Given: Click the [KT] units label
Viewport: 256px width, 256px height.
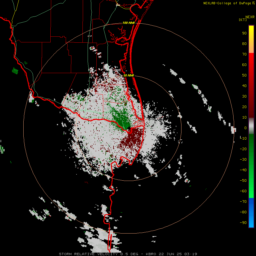Looking at the screenshot, I should pos(243,20).
